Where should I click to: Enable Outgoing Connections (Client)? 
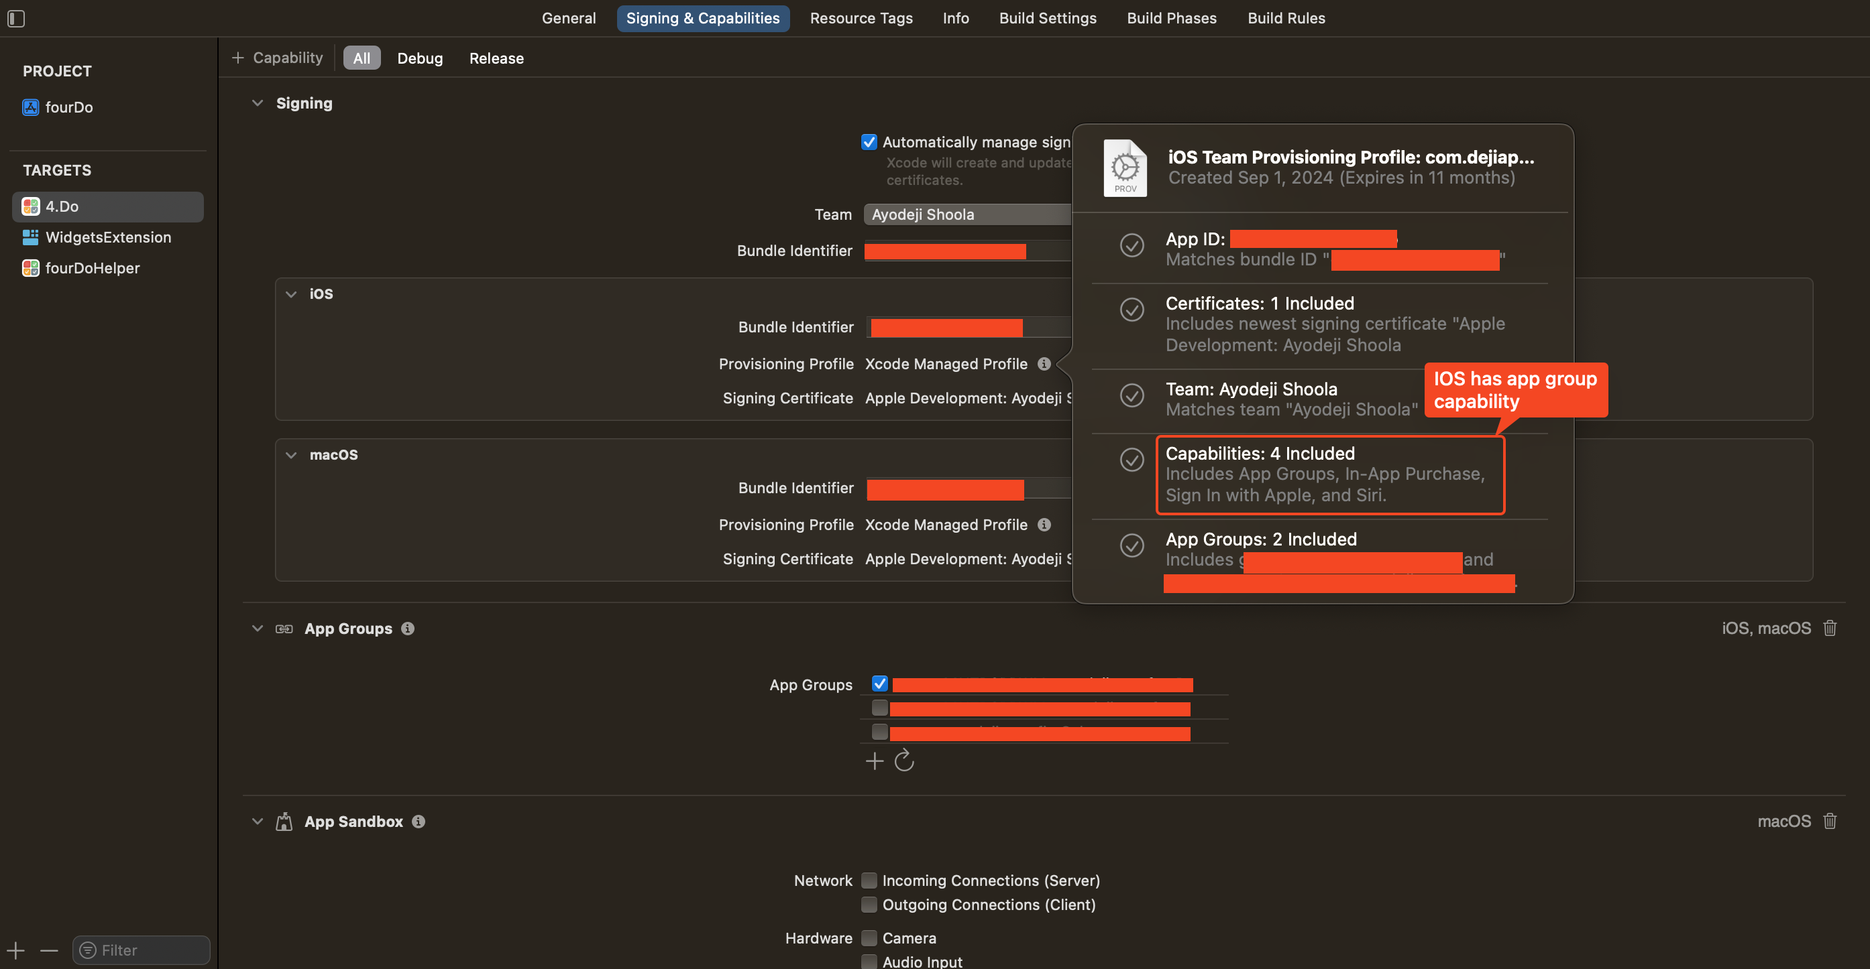pos(869,905)
